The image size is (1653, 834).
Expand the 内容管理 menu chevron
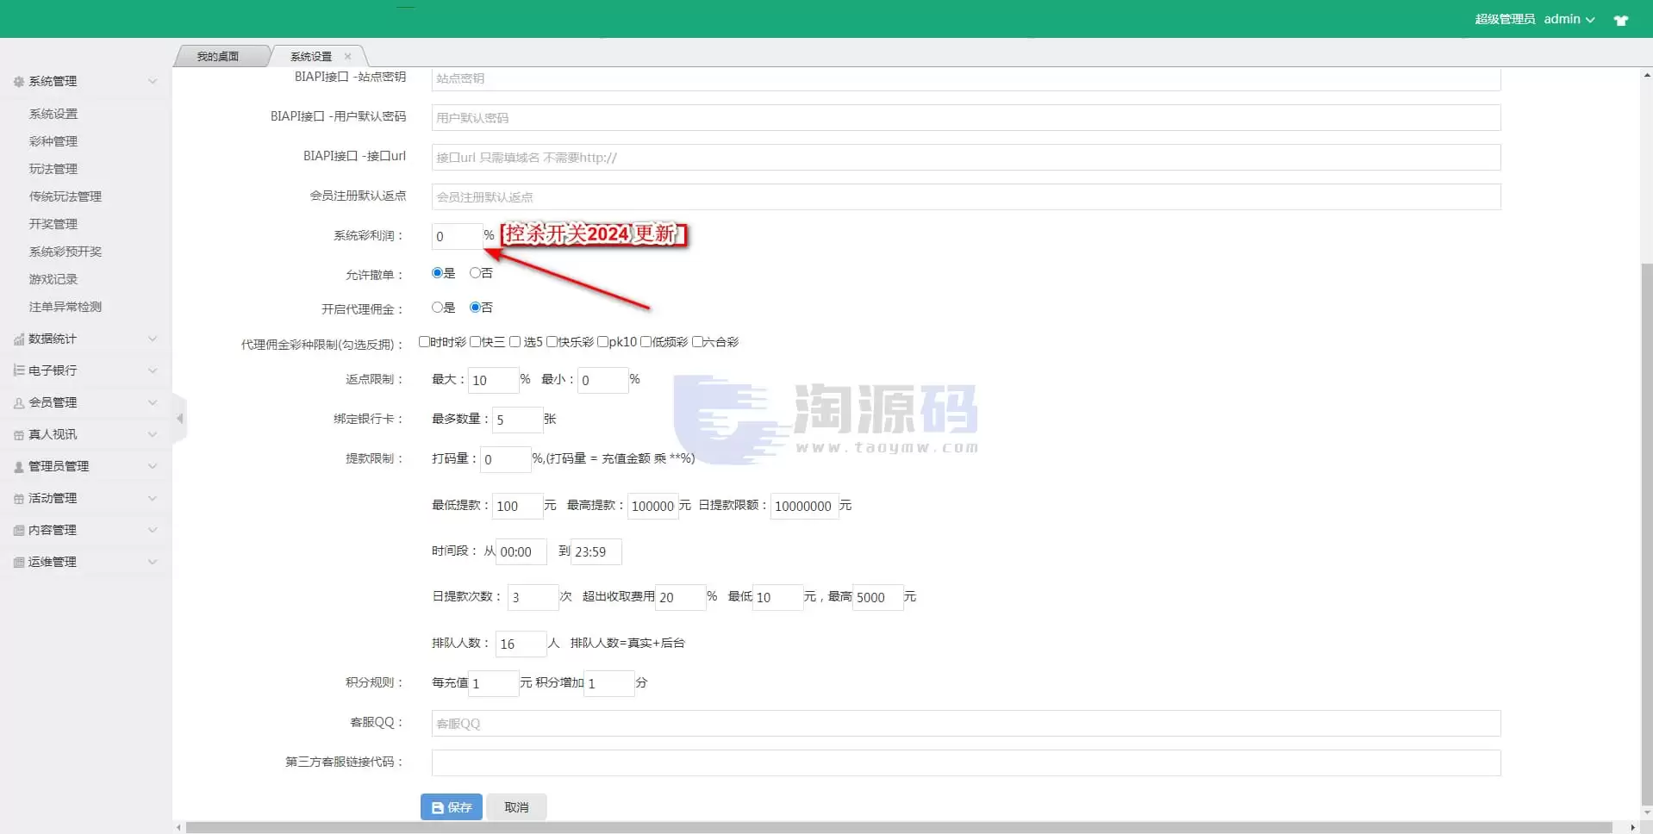click(153, 530)
